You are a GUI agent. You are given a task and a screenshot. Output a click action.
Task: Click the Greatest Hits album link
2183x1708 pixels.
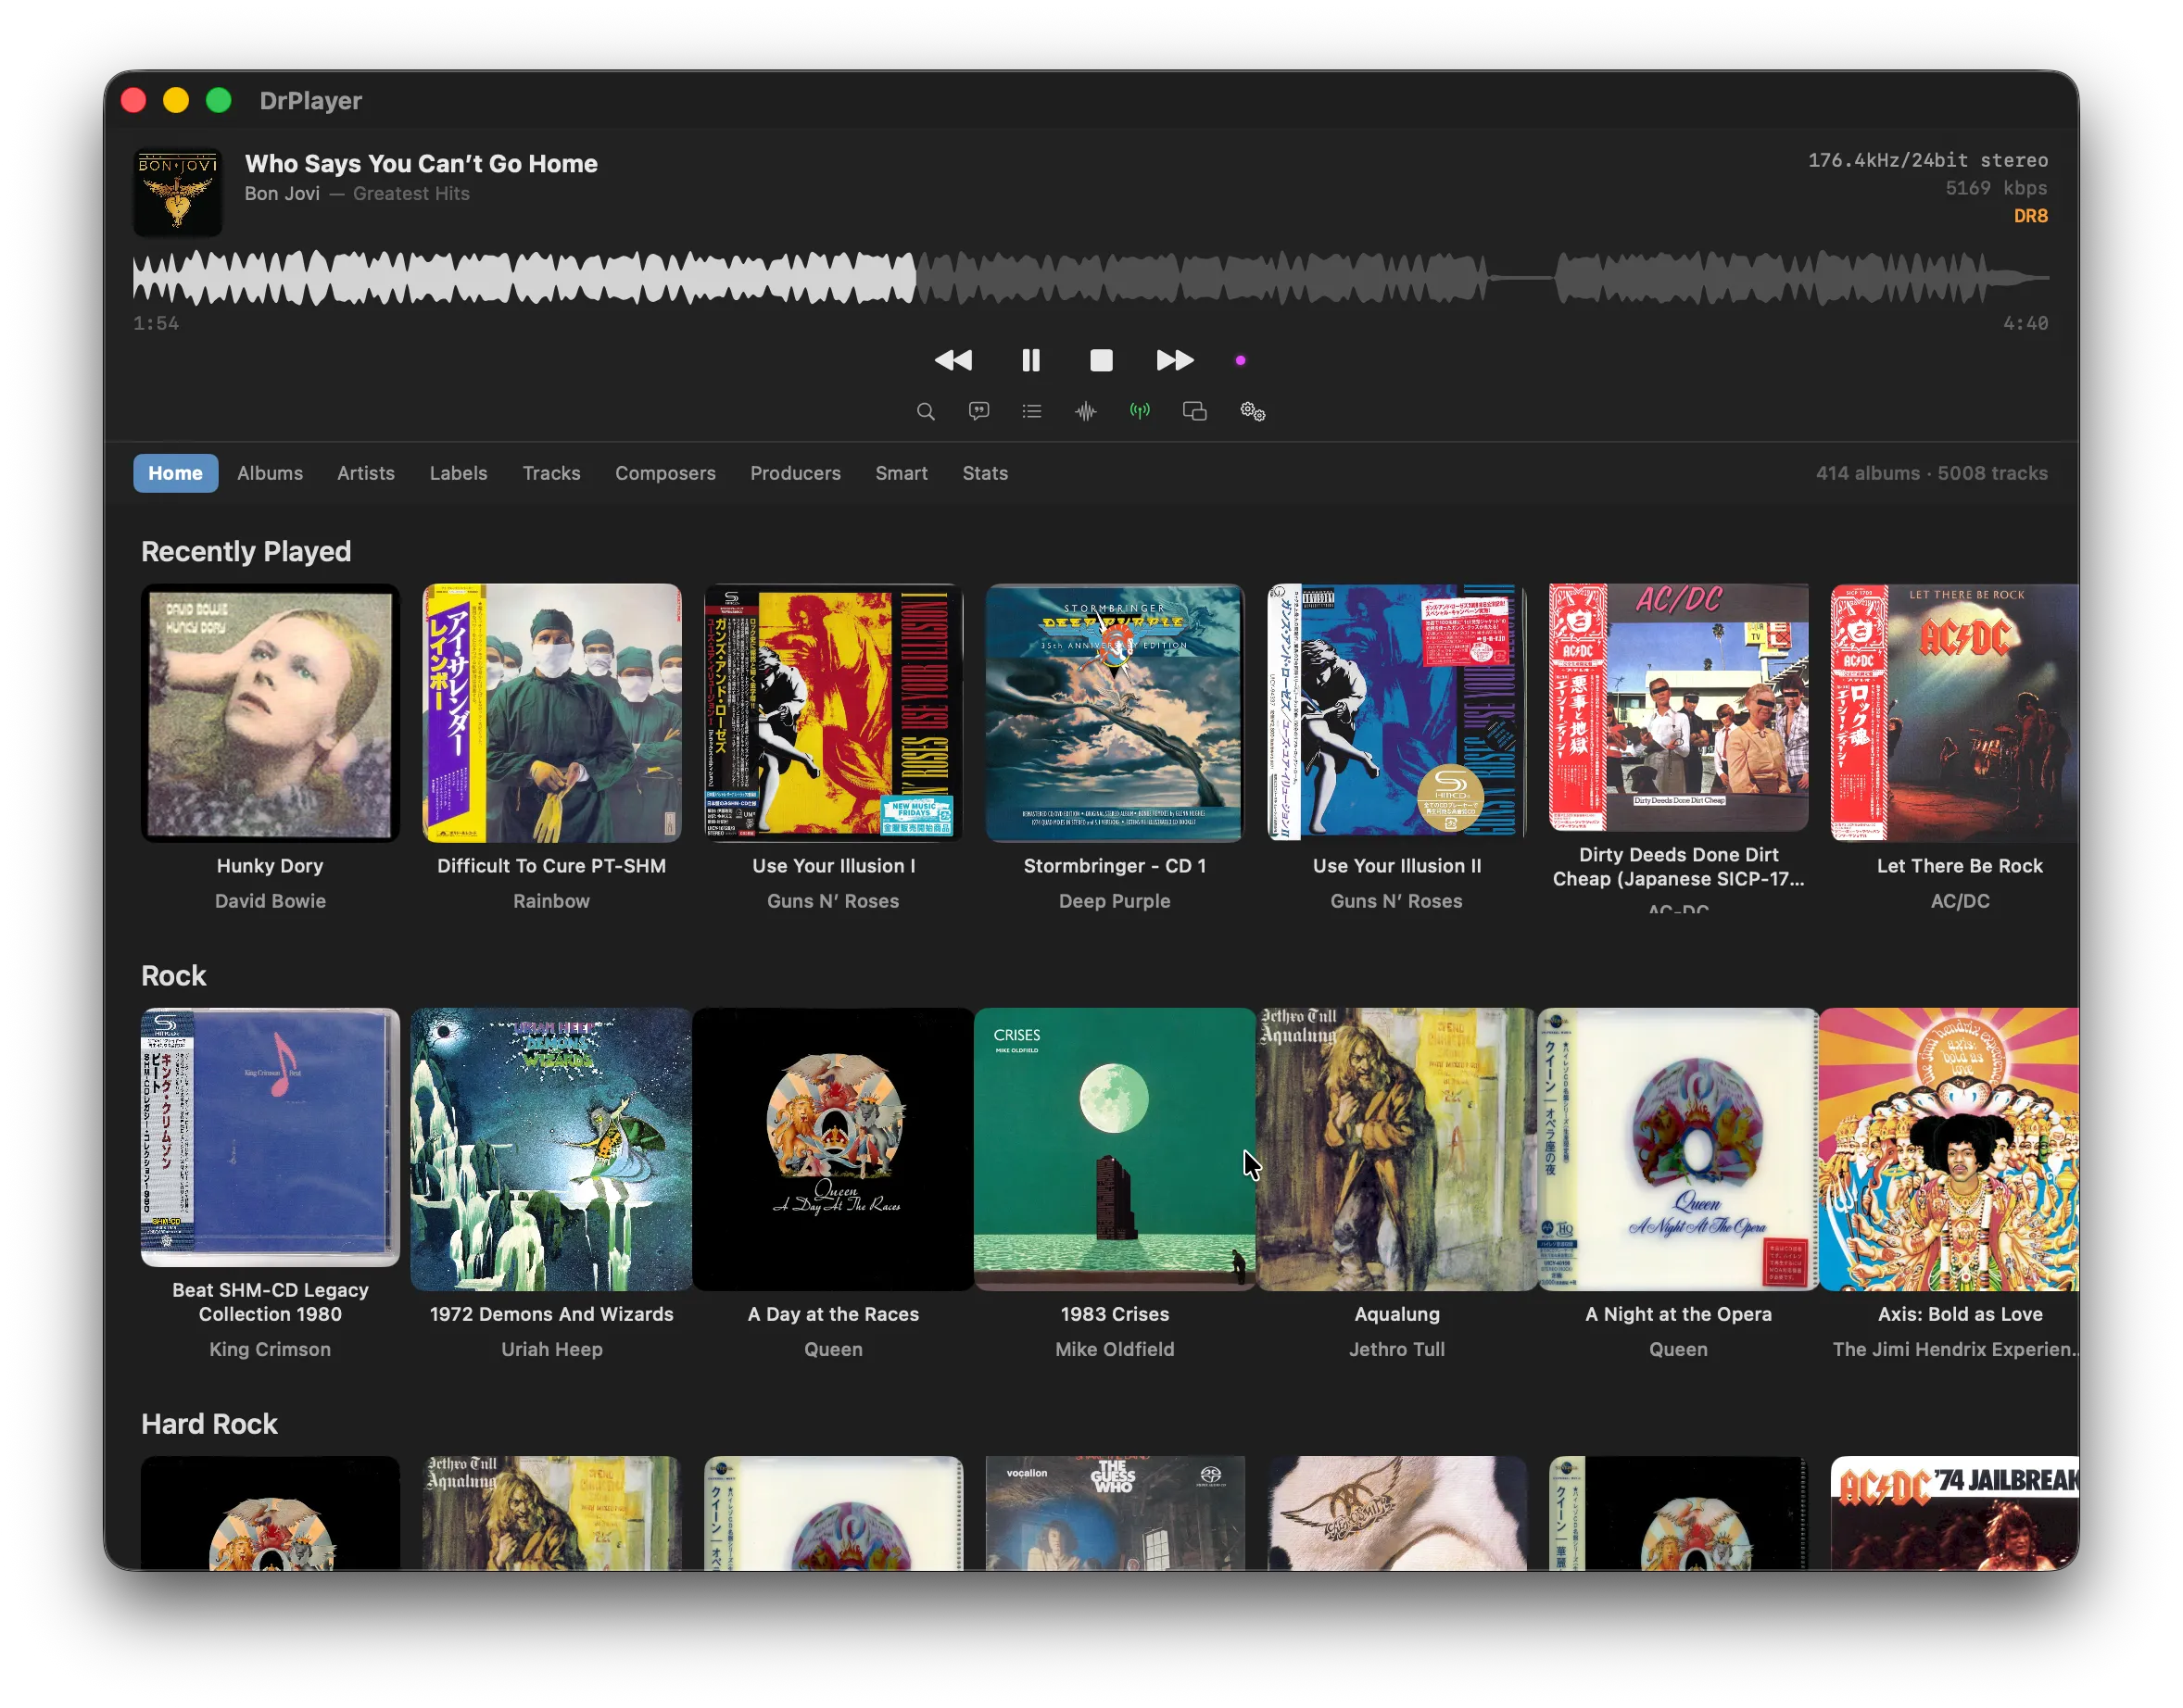411,194
